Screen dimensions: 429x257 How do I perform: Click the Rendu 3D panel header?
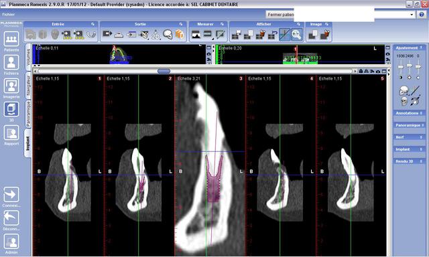410,161
